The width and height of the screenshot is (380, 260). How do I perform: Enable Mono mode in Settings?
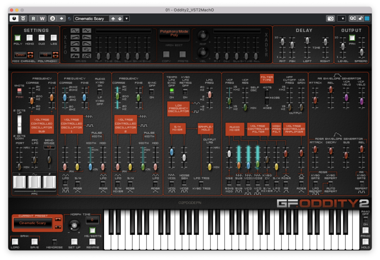pyautogui.click(x=30, y=37)
